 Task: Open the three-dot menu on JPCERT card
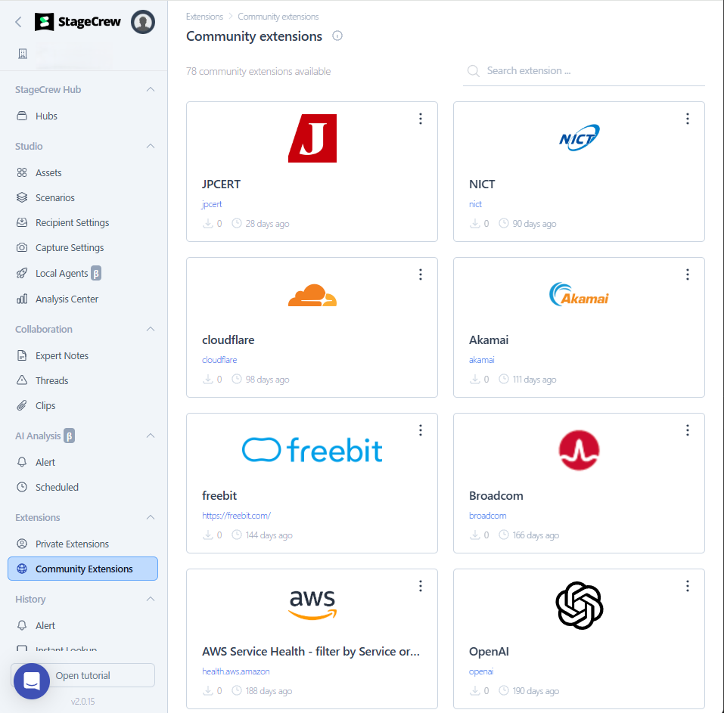point(421,119)
